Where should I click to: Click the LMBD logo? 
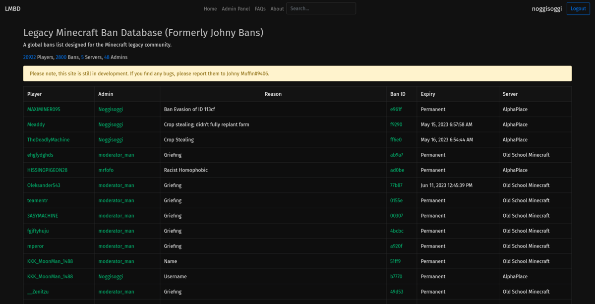(x=12, y=8)
